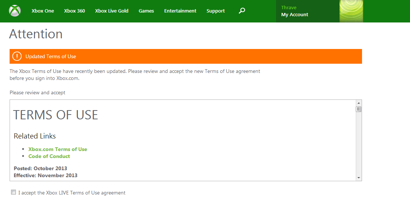The width and height of the screenshot is (410, 200).
Task: Click the Updated Terms of Use banner text
Action: pyautogui.click(x=51, y=56)
